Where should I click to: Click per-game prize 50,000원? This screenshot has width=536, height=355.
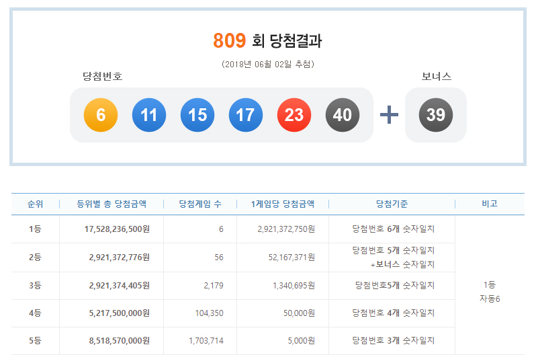click(x=299, y=313)
